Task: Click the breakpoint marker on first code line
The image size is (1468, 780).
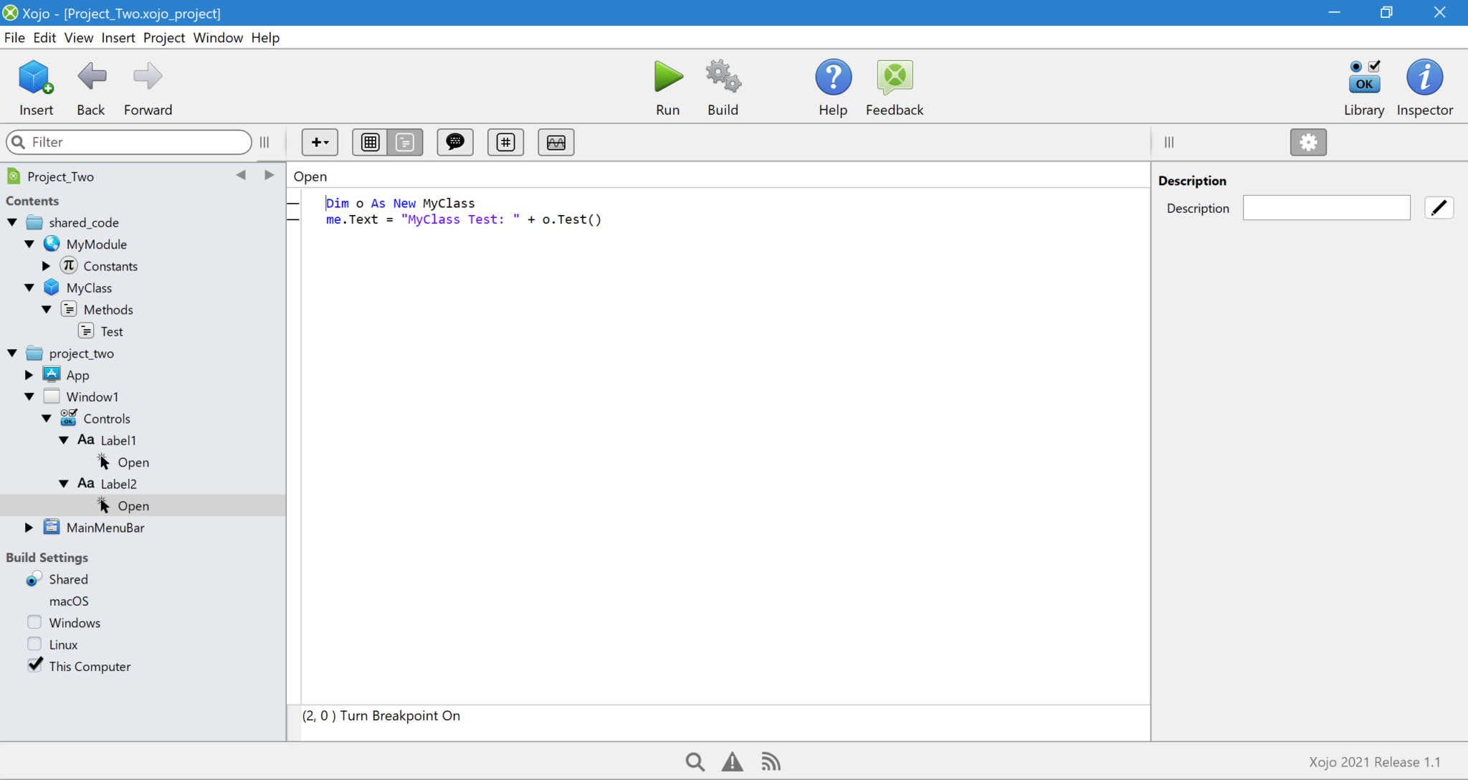Action: [292, 204]
